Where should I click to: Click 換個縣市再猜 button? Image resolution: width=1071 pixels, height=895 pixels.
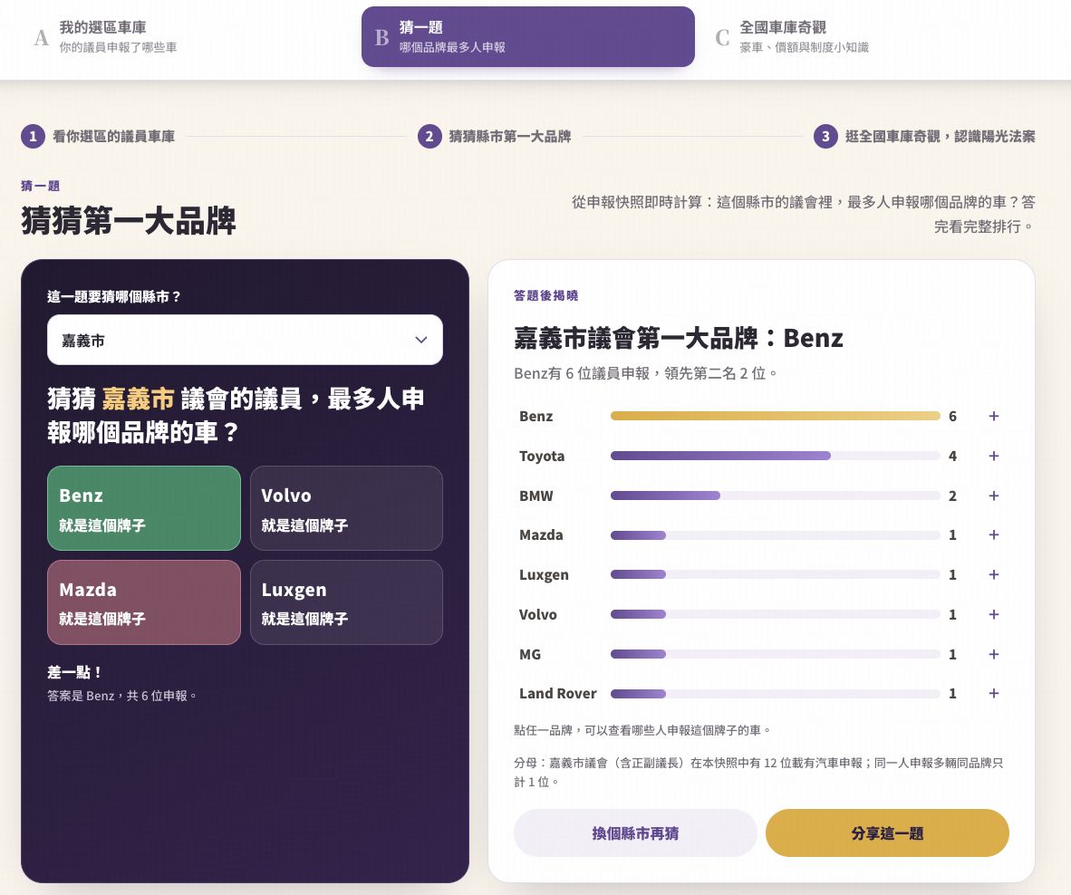coord(635,832)
